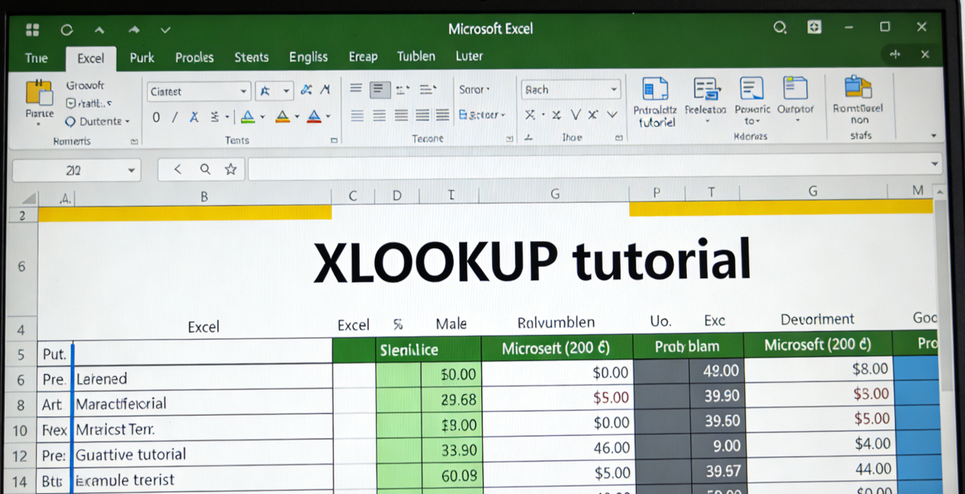Open the font size dropdown arrow

coord(286,91)
